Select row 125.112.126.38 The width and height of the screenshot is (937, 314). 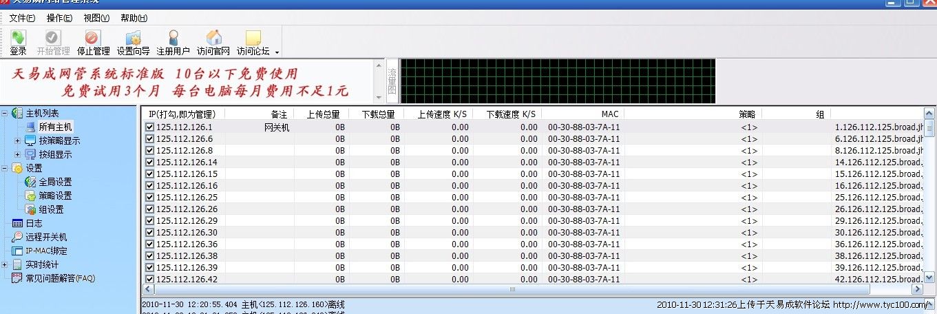tap(532, 255)
